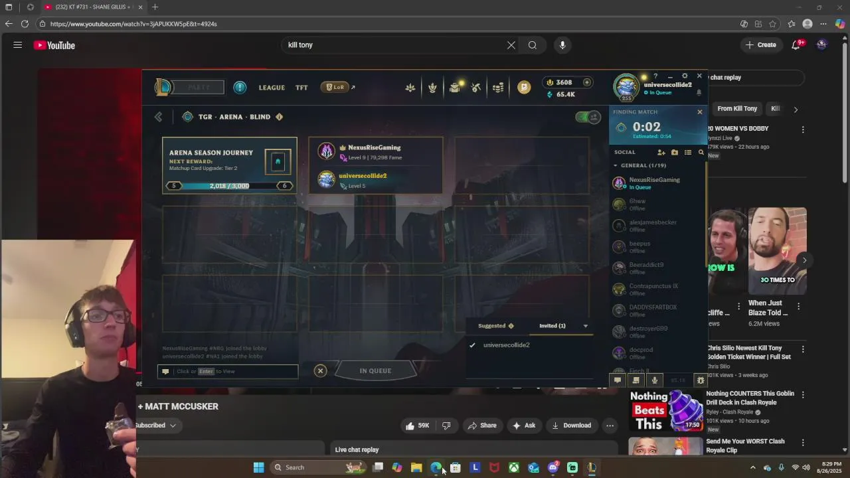Screen dimensions: 850x478
Task: Open the chat bubble icon at social bottom
Action: 618,380
